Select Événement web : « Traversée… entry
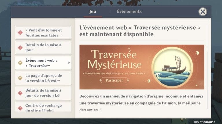Screen dimensions: 222x124 [x=43, y=63]
